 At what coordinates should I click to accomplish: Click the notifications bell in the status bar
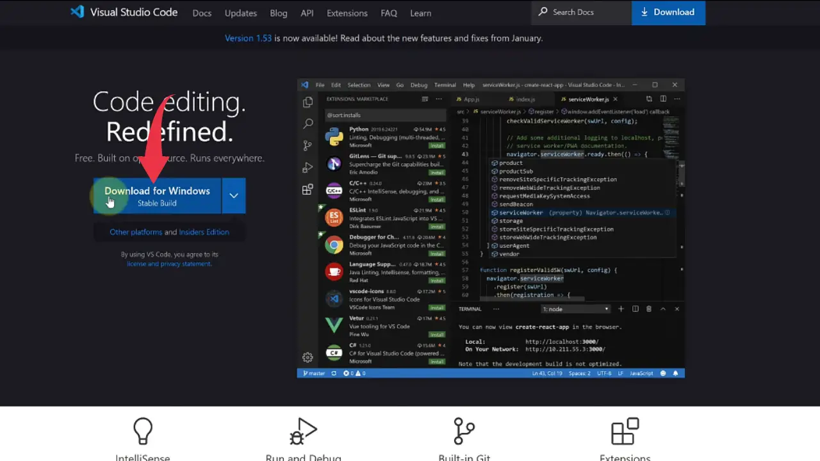[675, 373]
